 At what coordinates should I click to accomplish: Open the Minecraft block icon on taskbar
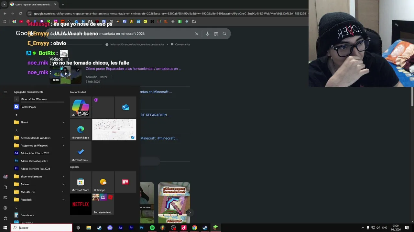[x=215, y=228]
